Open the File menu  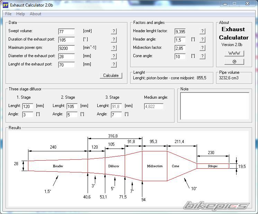pyautogui.click(x=8, y=14)
